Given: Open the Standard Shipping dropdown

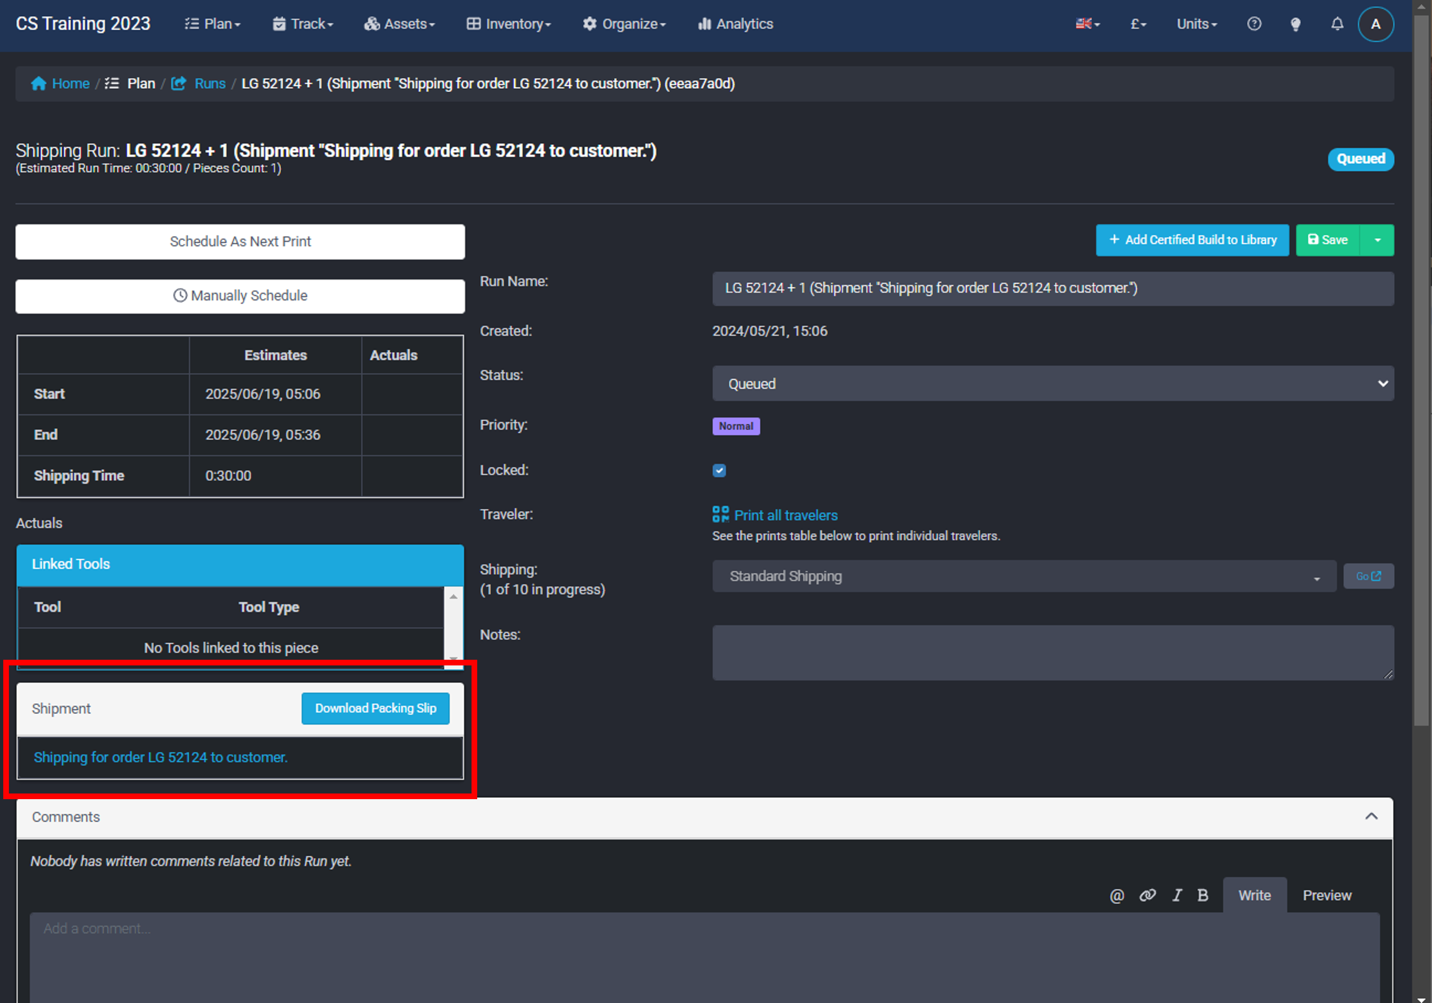Looking at the screenshot, I should (x=1023, y=576).
